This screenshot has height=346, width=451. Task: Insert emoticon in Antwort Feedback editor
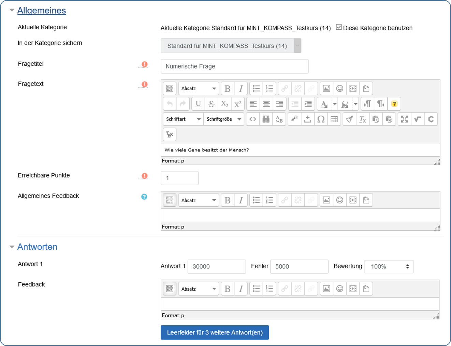click(340, 289)
